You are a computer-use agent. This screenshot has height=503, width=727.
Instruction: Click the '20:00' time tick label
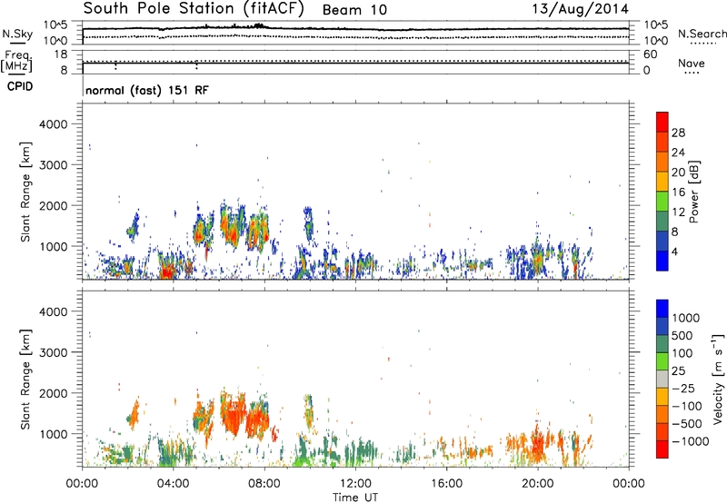[537, 484]
